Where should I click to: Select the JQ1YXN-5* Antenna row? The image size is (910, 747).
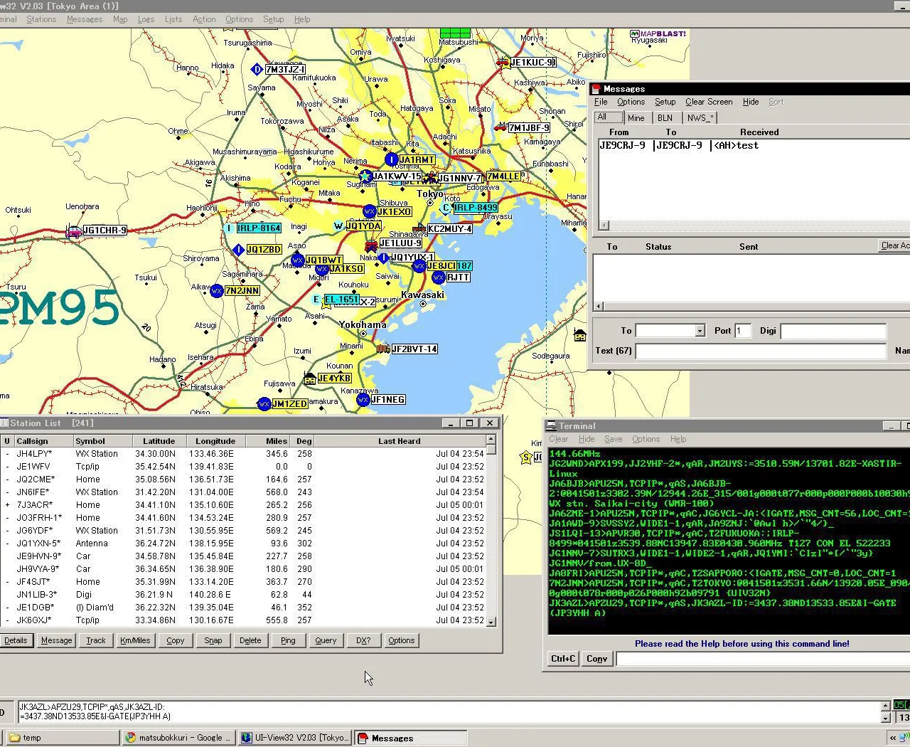click(x=242, y=544)
